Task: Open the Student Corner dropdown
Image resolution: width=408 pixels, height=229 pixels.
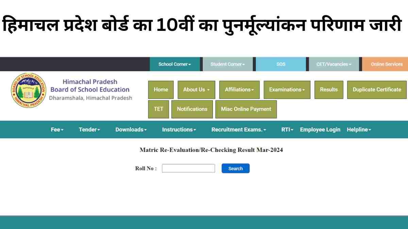Action: [x=228, y=64]
